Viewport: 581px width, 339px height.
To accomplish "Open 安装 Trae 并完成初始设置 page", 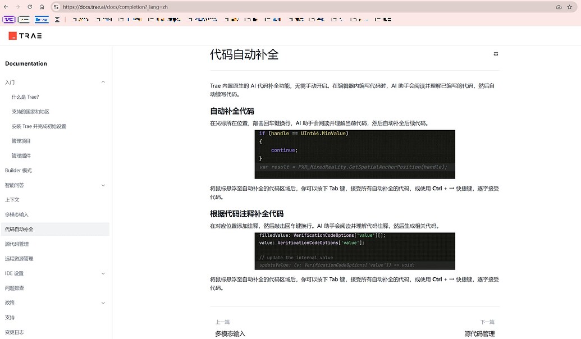I will coord(39,126).
